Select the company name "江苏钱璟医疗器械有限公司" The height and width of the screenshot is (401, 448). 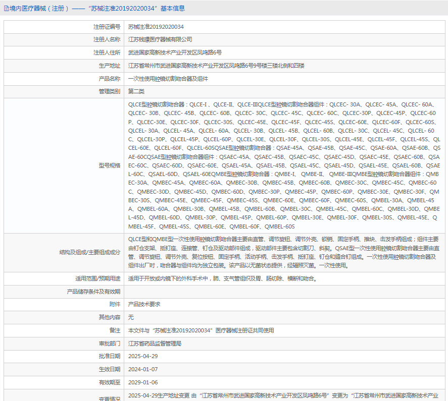(160, 40)
